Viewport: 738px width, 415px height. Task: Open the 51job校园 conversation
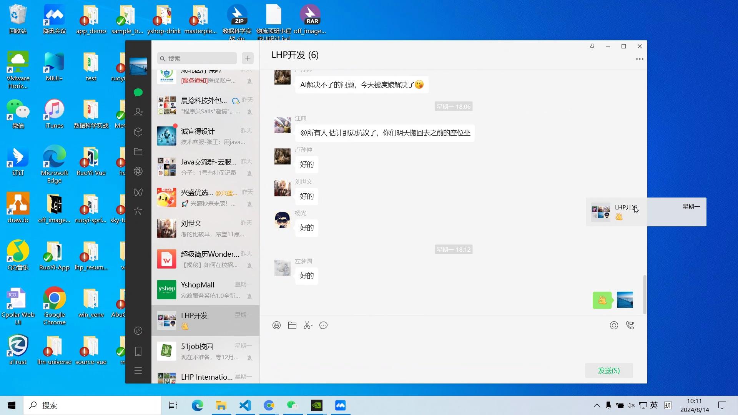[205, 351]
